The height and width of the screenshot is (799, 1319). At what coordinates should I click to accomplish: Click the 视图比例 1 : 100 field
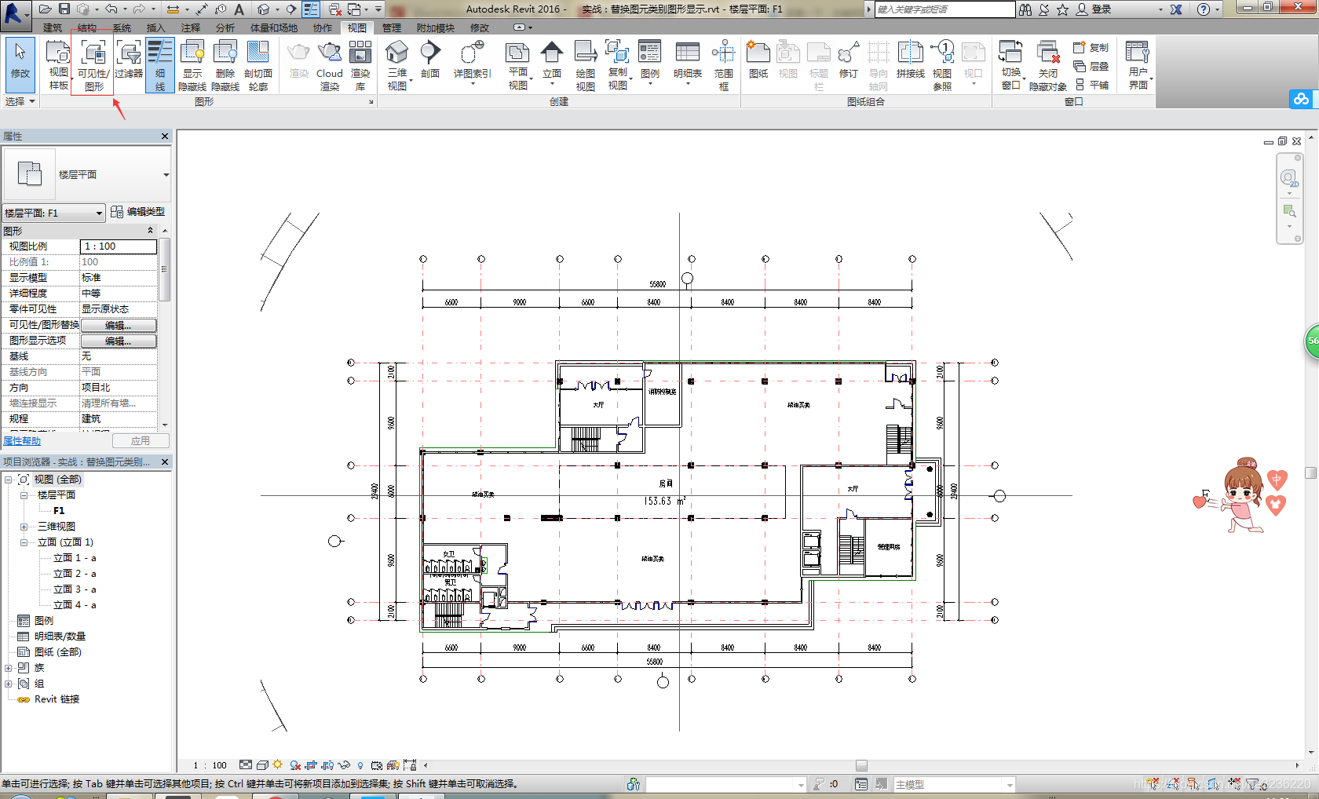[x=119, y=246]
